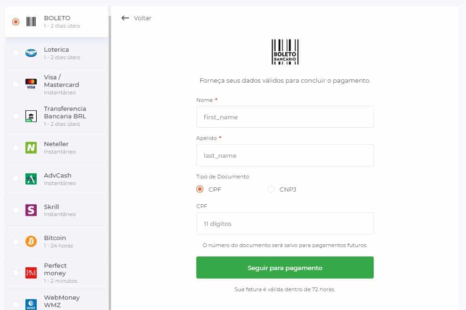Image resolution: width=466 pixels, height=310 pixels.
Task: Click the purple Skrill logo icon
Action: pyautogui.click(x=31, y=210)
